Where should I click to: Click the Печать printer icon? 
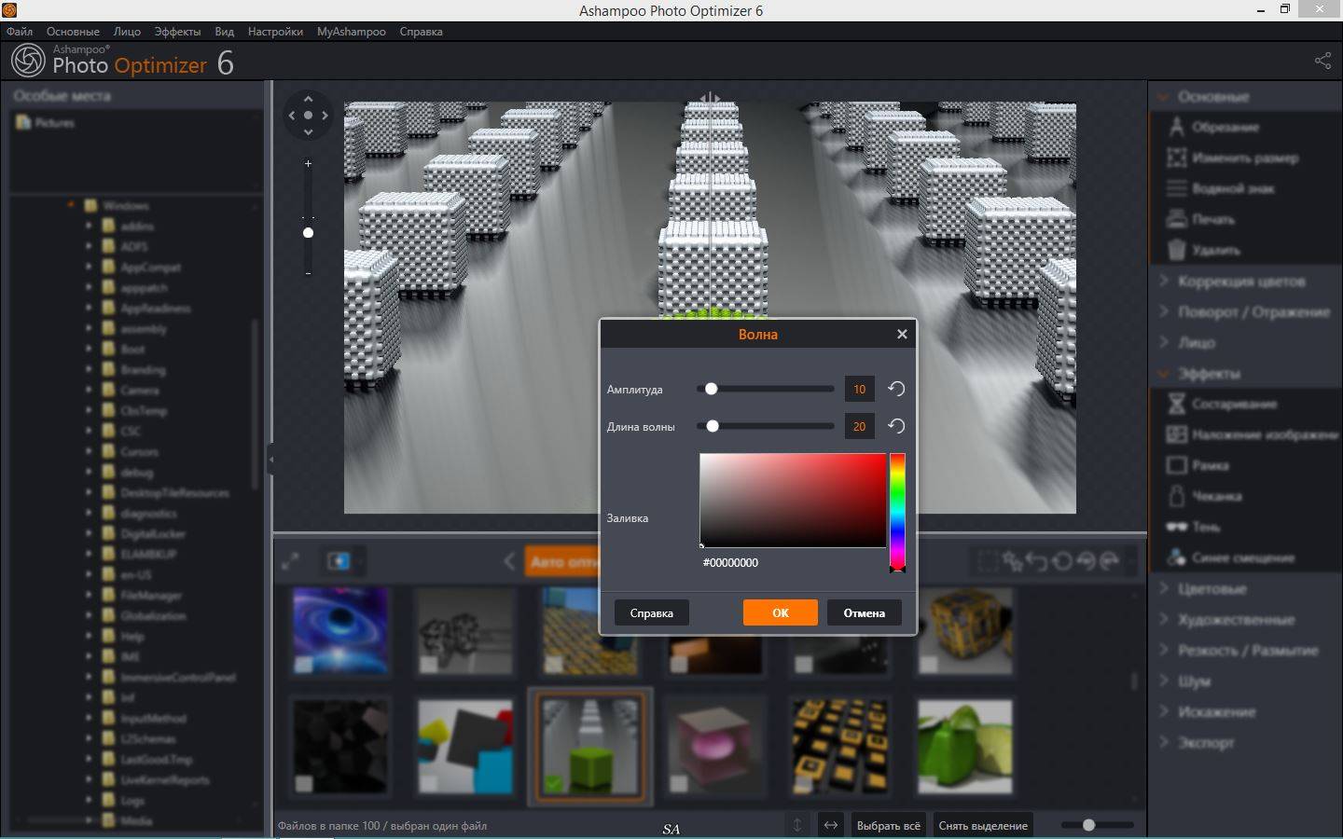click(1177, 219)
